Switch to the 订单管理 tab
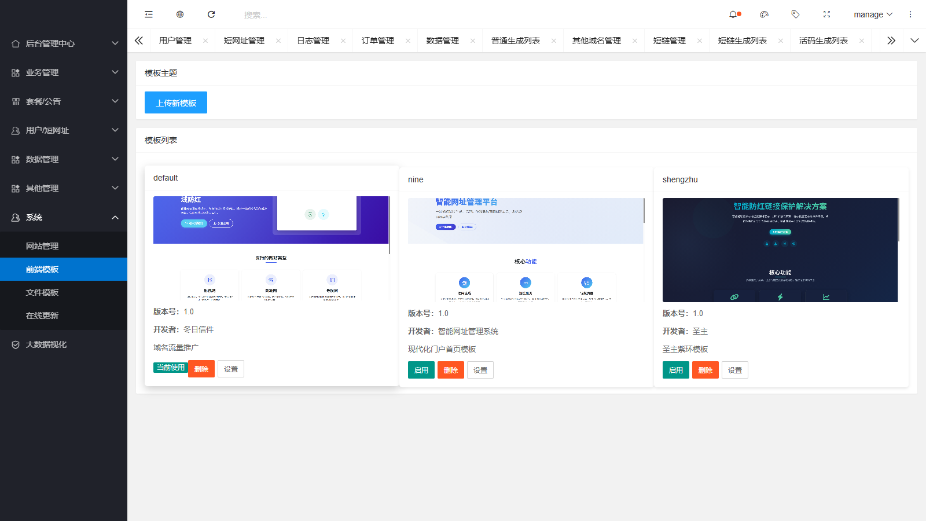The width and height of the screenshot is (926, 521). pos(379,40)
